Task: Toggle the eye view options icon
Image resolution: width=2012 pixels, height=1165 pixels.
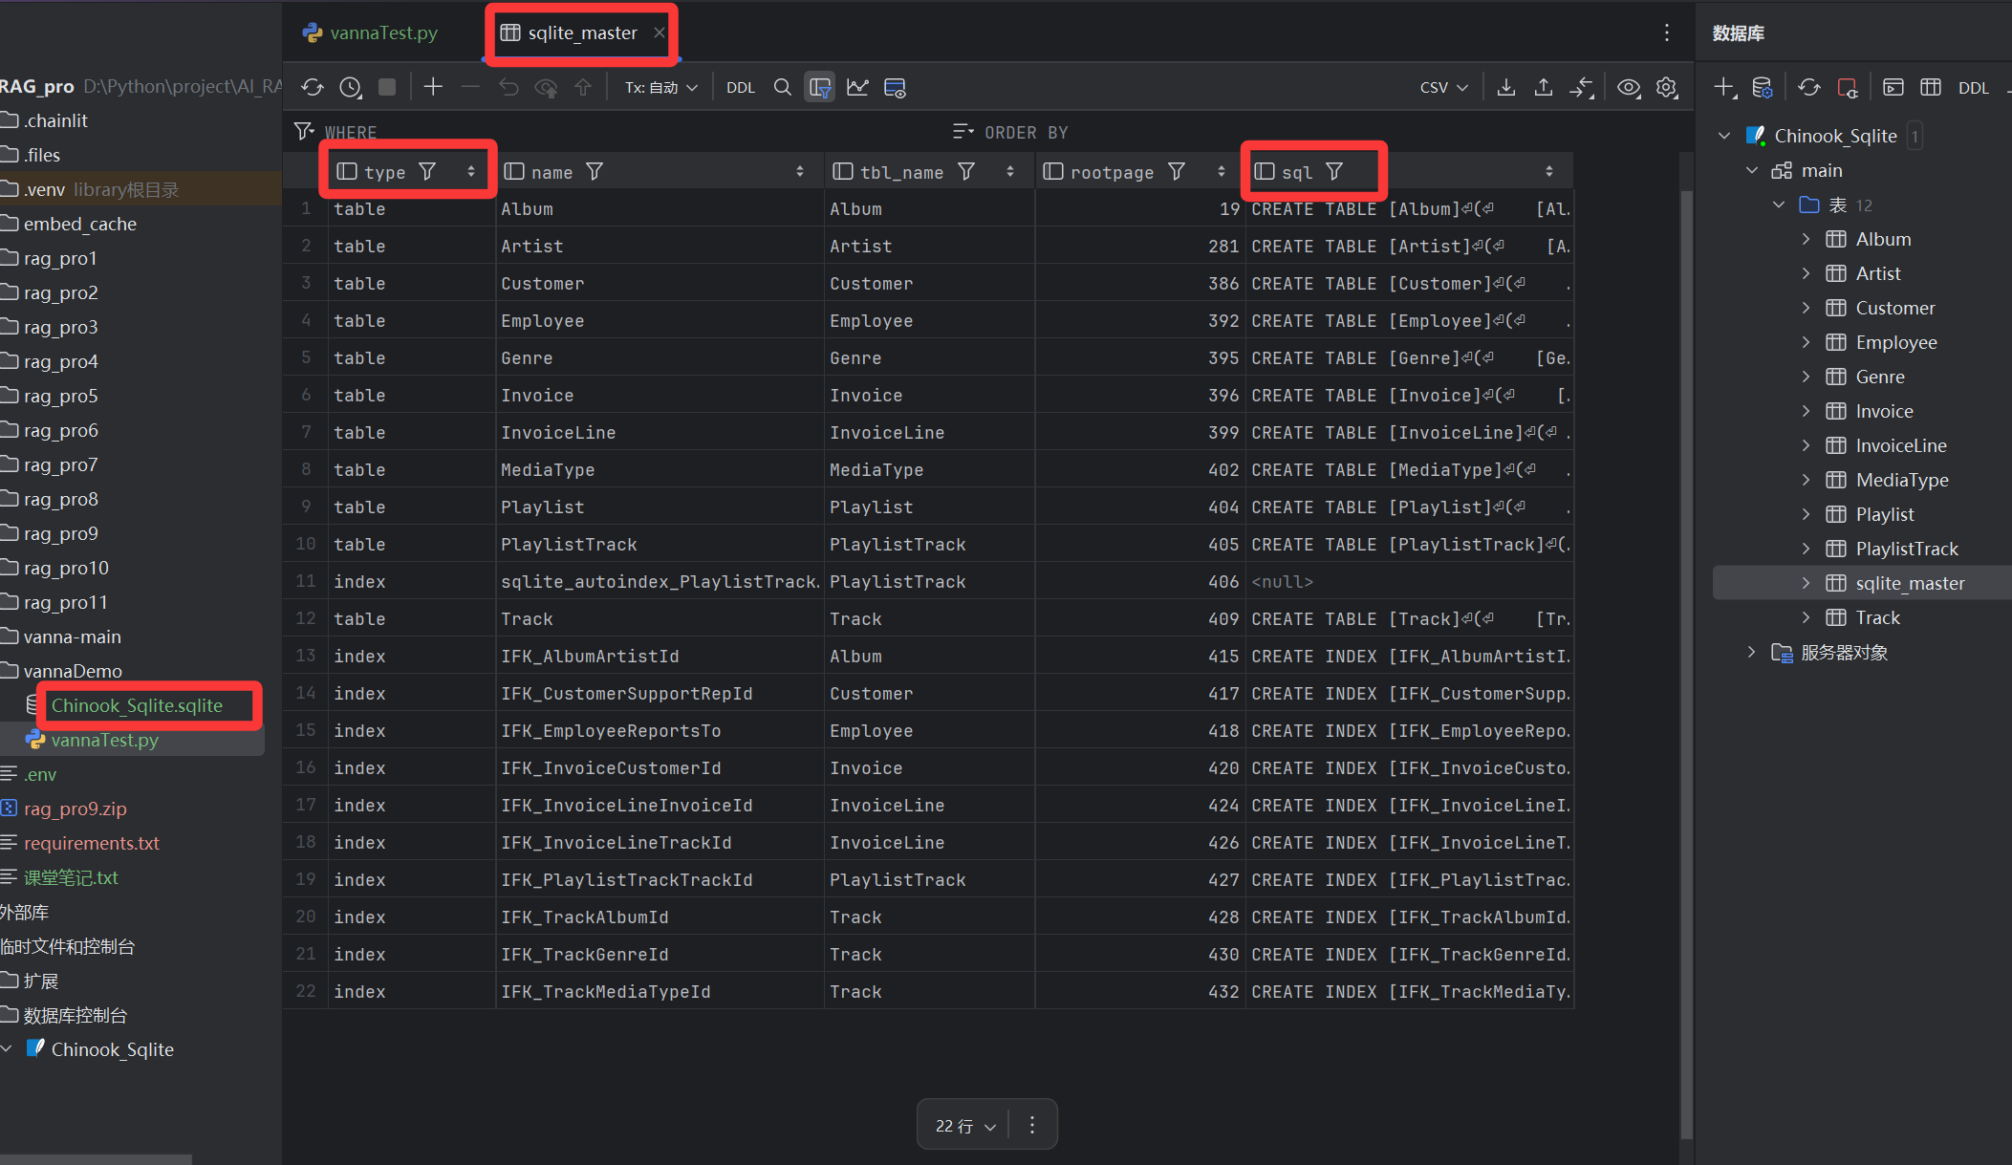Action: (1628, 88)
